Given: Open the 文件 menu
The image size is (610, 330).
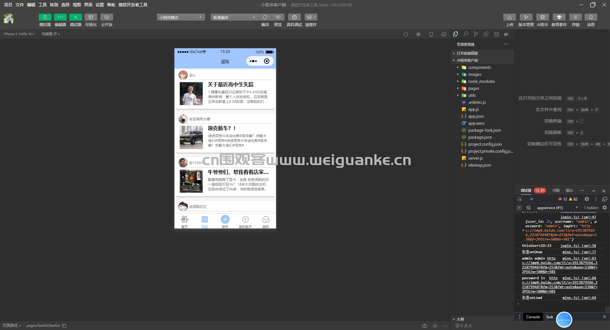Looking at the screenshot, I should (x=19, y=5).
